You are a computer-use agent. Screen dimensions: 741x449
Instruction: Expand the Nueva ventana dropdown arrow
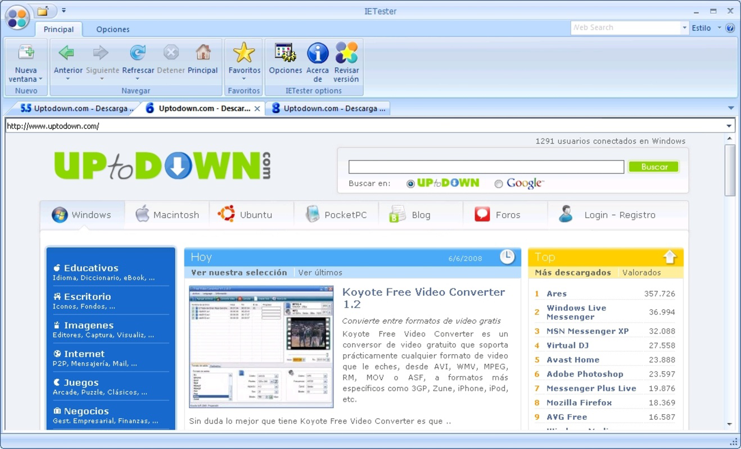[x=40, y=79]
